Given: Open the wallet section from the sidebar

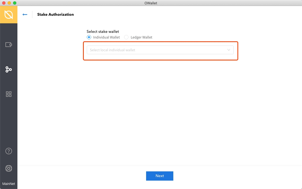Looking at the screenshot, I should tap(9, 45).
